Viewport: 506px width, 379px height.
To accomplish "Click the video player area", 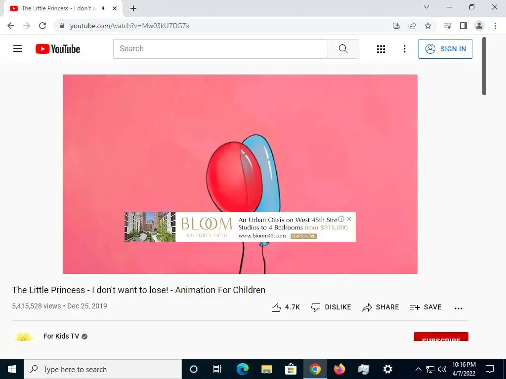I will 240,174.
